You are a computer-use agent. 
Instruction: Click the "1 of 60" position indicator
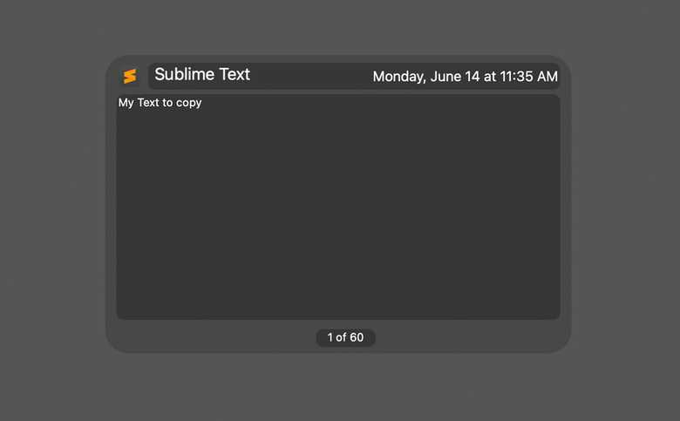coord(345,337)
